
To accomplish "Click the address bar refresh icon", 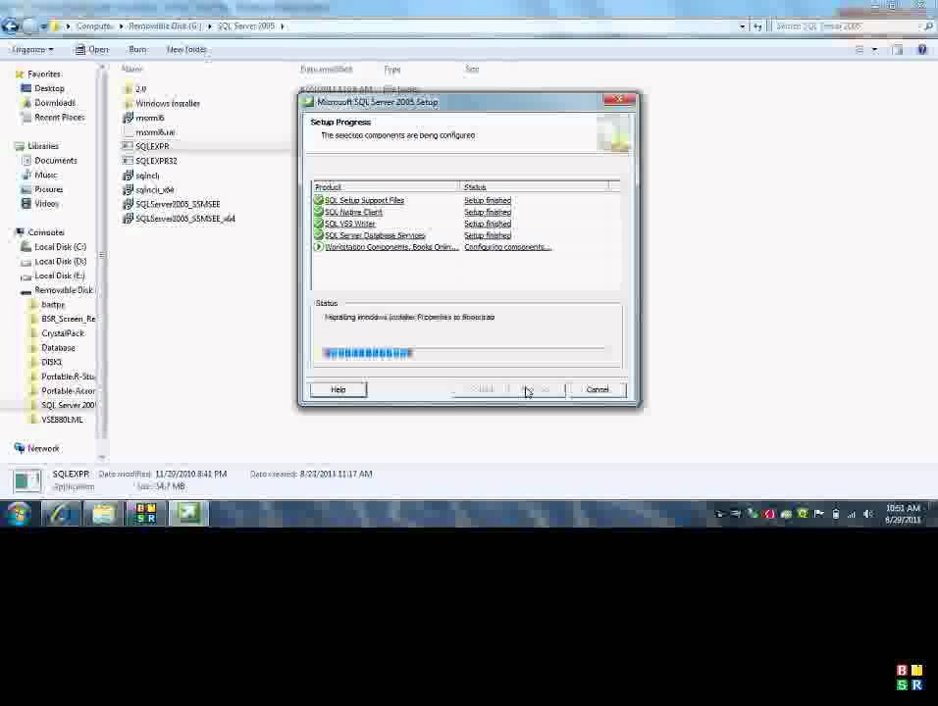I will [757, 26].
